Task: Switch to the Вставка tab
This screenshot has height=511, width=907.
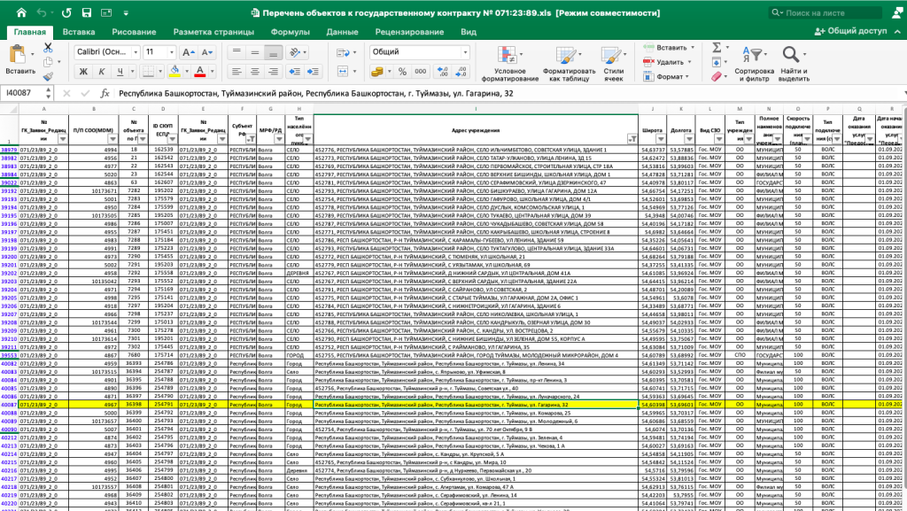Action: (79, 32)
